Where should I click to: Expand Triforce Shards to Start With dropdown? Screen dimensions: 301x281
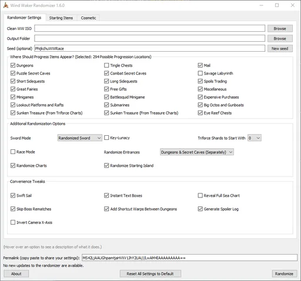255,138
